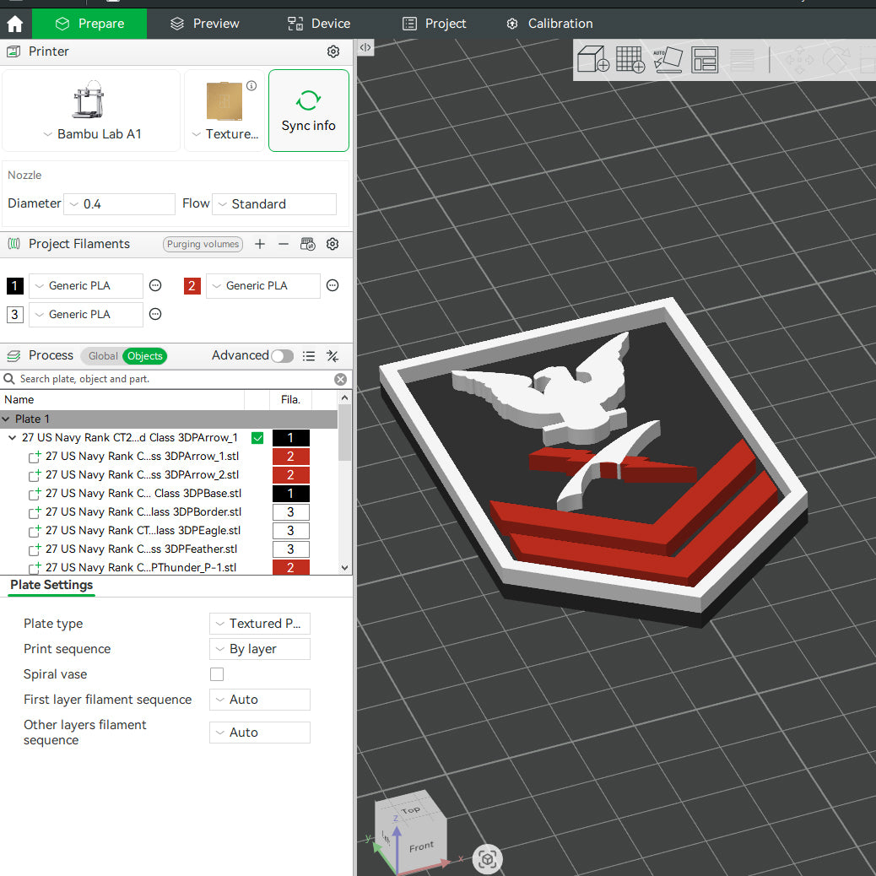Screen dimensions: 876x876
Task: Click filament 3 white color swatch
Action: click(x=15, y=314)
